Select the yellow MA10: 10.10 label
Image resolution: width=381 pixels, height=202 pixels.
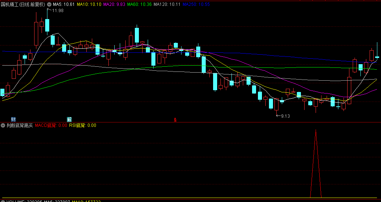[x=89, y=4]
